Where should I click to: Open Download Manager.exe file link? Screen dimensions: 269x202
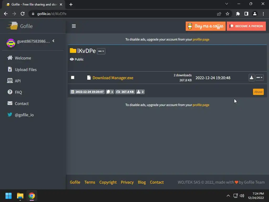(113, 78)
